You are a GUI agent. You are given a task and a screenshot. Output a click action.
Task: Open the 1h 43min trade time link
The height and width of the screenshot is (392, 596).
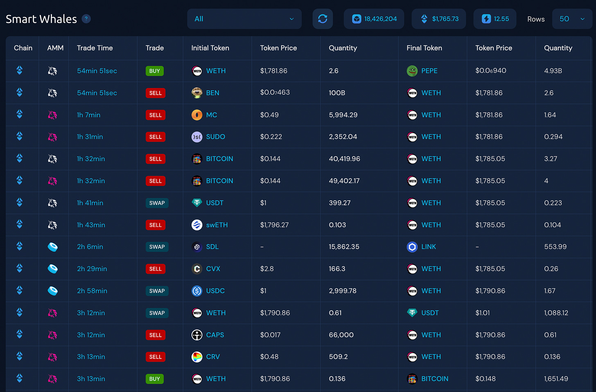click(x=91, y=225)
